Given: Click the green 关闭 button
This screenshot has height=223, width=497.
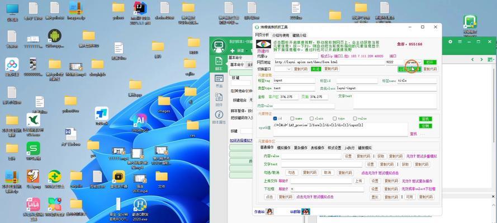Looking at the screenshot, I should pyautogui.click(x=315, y=69).
